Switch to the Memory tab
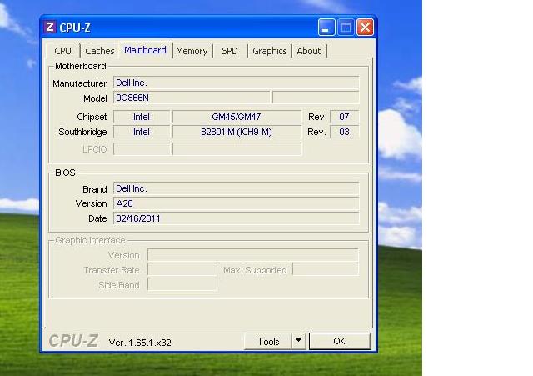 [x=192, y=51]
